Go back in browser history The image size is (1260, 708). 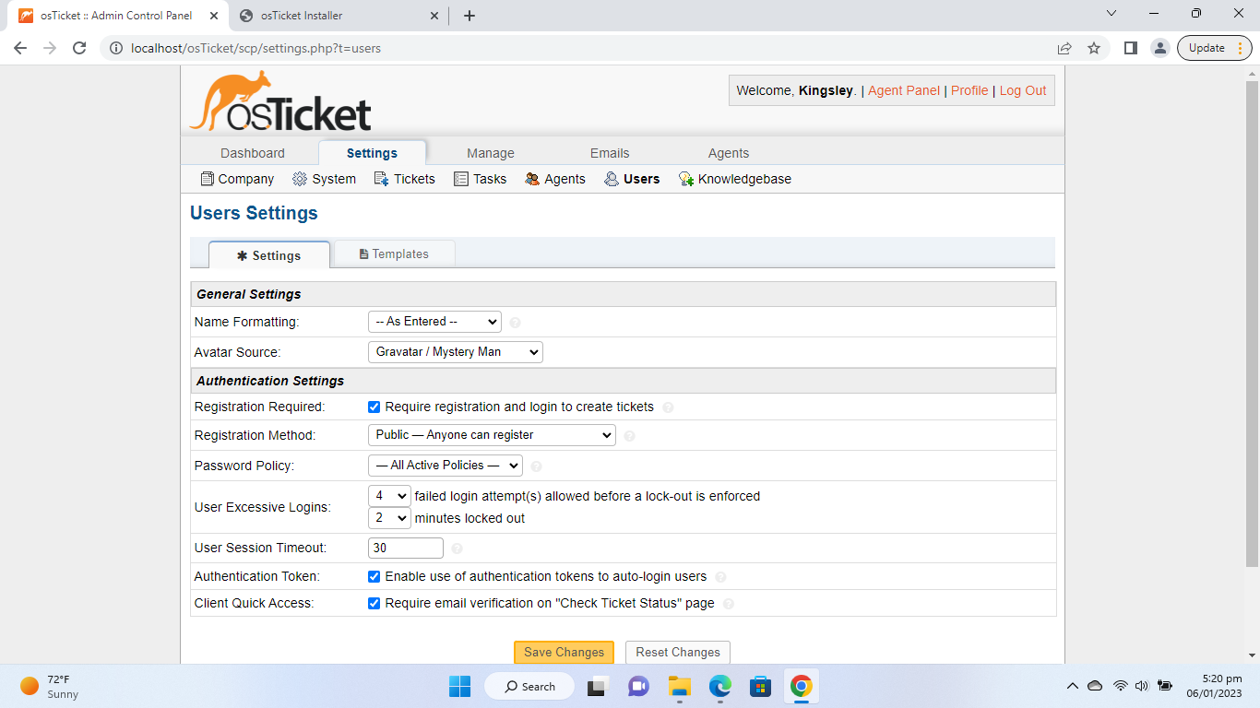point(20,48)
